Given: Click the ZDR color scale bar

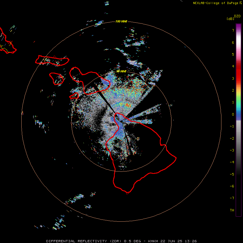Looking at the screenshot, I should (238, 120).
